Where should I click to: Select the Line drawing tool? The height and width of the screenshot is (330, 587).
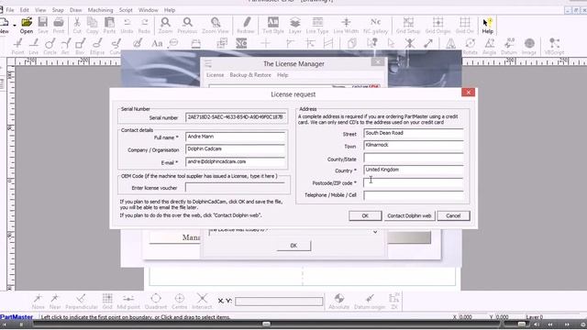click(x=34, y=47)
